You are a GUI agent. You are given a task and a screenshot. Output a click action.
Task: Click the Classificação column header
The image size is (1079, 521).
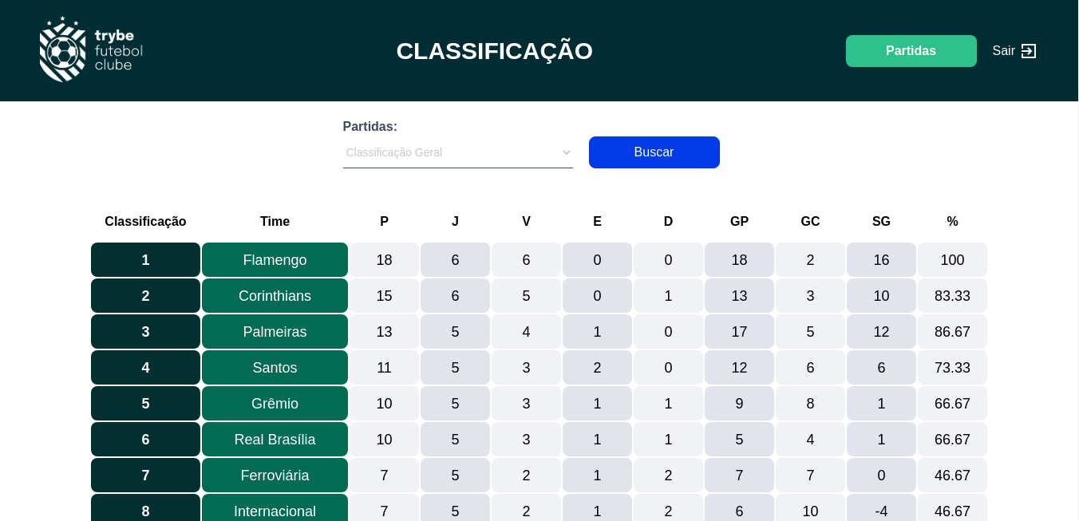point(145,222)
